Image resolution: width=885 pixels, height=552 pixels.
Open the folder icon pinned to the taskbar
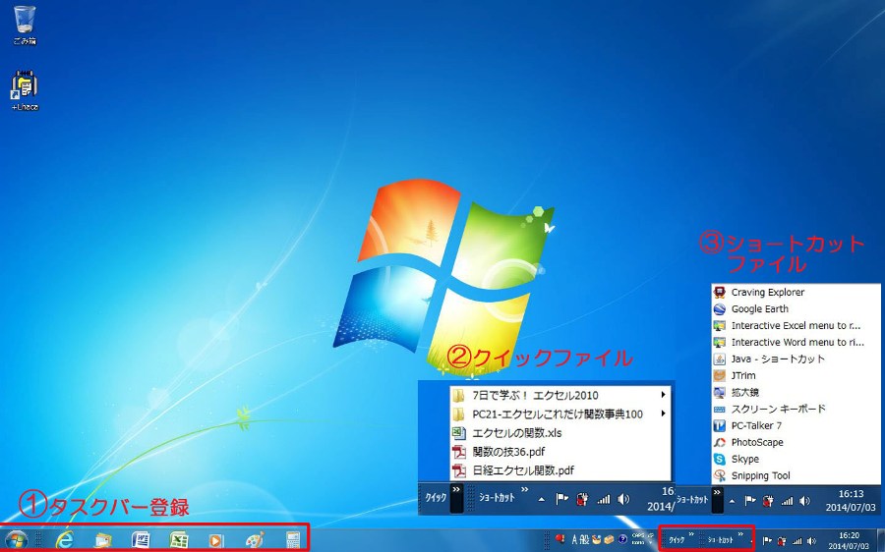click(x=103, y=540)
